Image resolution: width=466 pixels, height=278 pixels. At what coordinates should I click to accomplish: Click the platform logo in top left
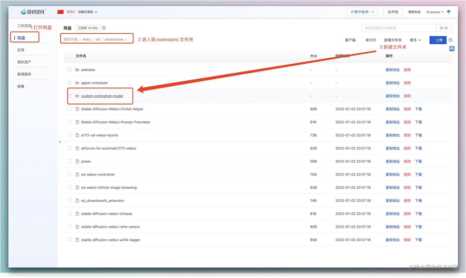click(33, 12)
